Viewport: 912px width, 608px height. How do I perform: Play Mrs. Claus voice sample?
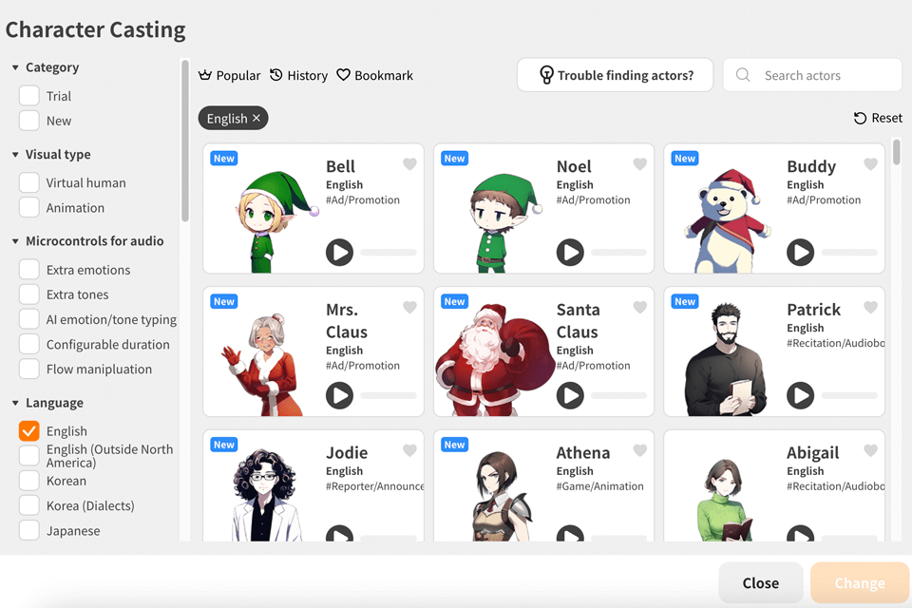point(340,395)
